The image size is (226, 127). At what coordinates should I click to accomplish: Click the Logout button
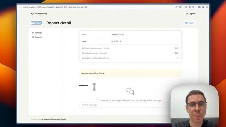coord(191,14)
